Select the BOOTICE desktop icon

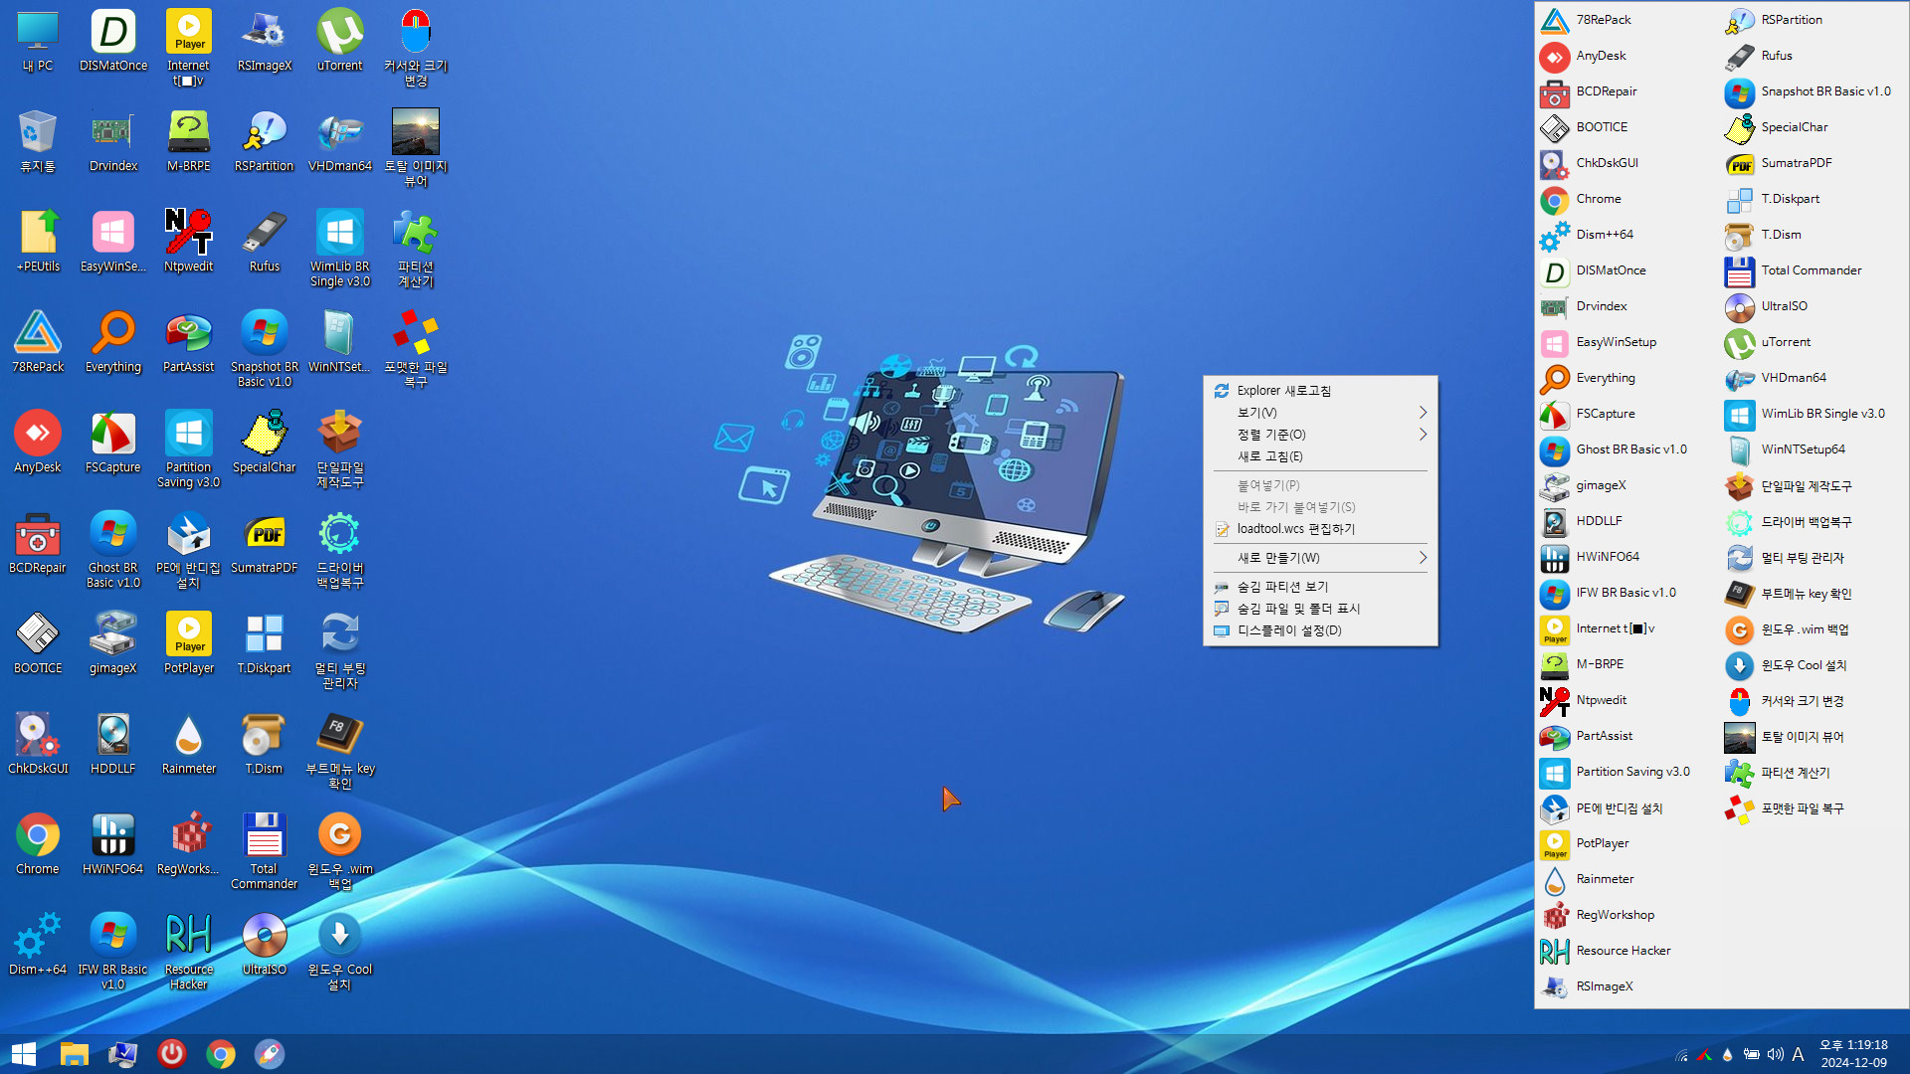(38, 643)
